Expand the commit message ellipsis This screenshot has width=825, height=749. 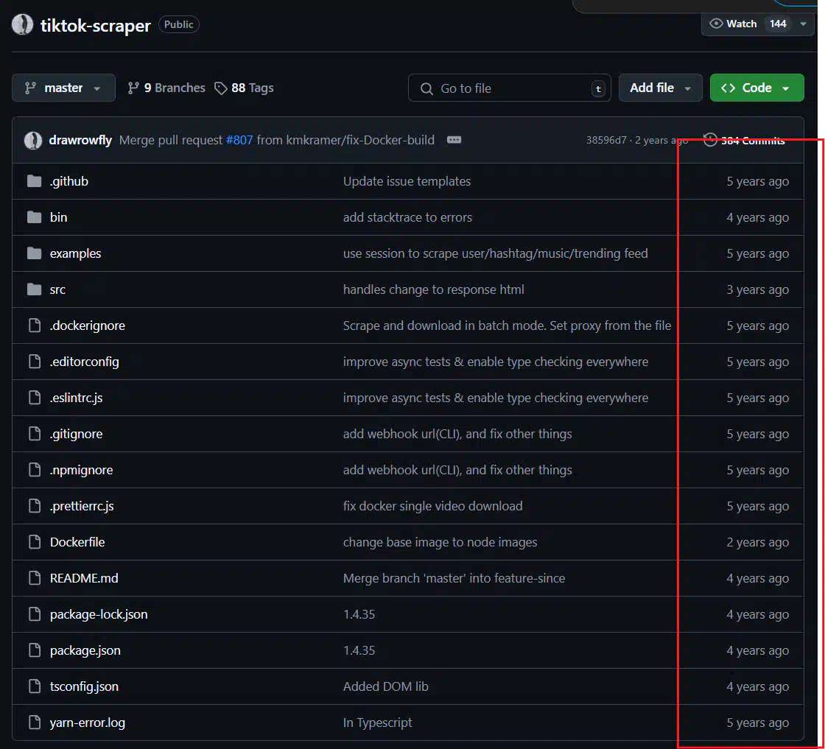pyautogui.click(x=454, y=140)
